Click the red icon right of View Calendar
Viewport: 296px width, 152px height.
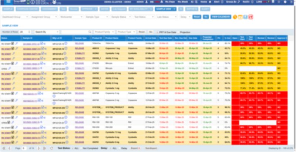pyautogui.click(x=250, y=17)
